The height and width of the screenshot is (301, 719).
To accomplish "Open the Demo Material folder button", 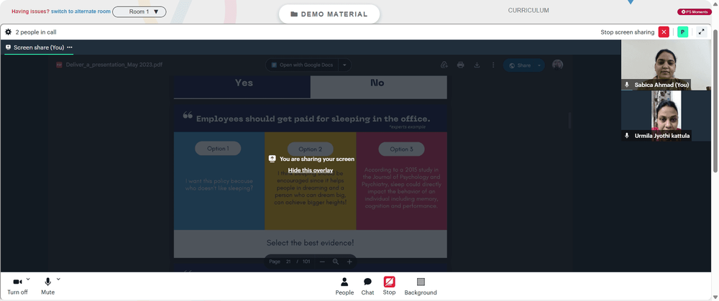I will coord(329,14).
